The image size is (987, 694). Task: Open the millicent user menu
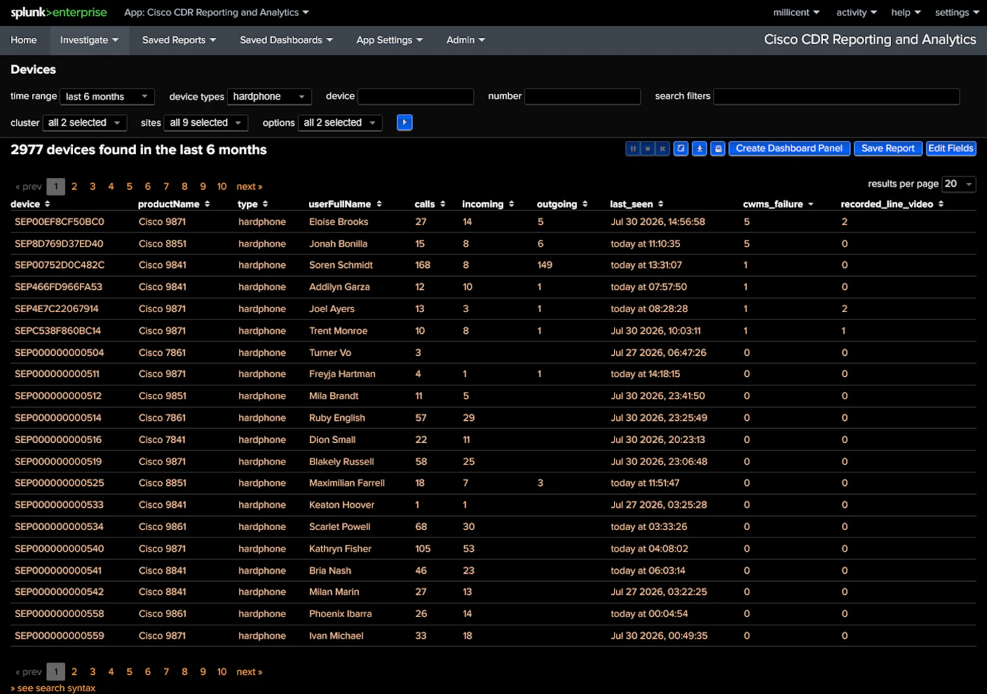pos(796,13)
